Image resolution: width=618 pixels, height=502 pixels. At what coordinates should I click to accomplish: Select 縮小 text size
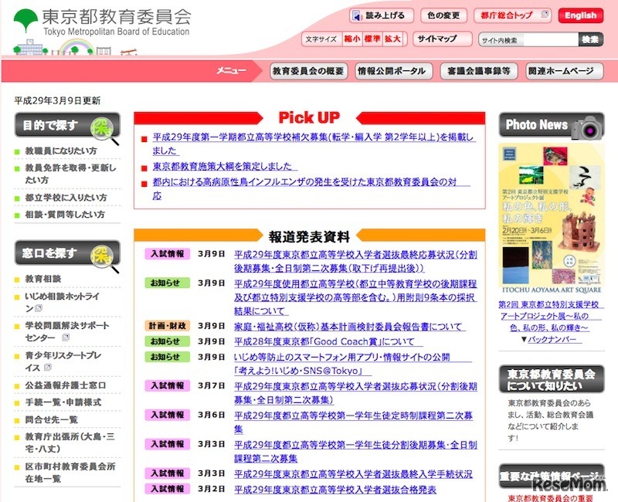click(x=352, y=39)
